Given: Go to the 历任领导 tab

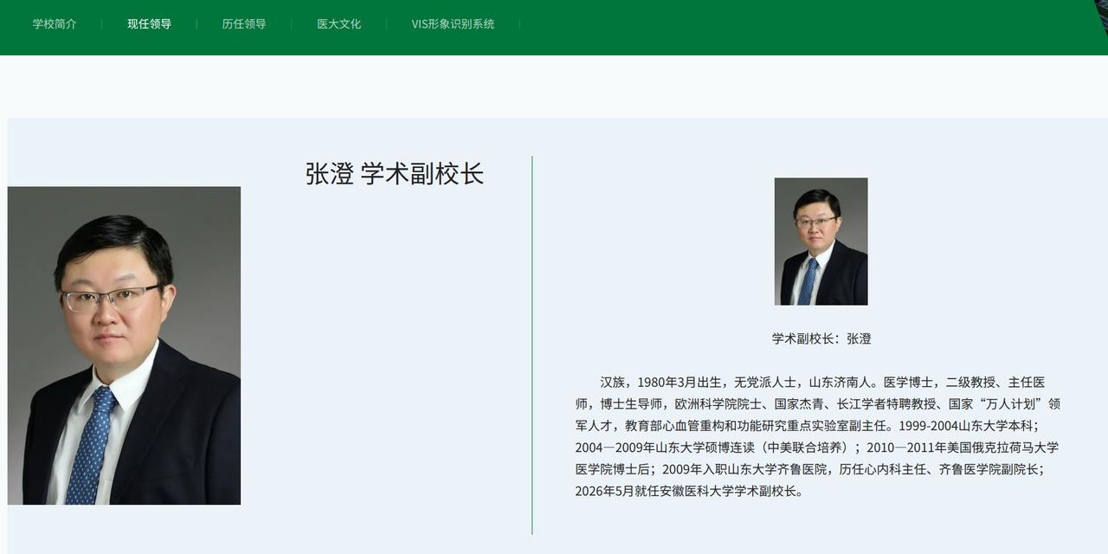Looking at the screenshot, I should (x=244, y=24).
